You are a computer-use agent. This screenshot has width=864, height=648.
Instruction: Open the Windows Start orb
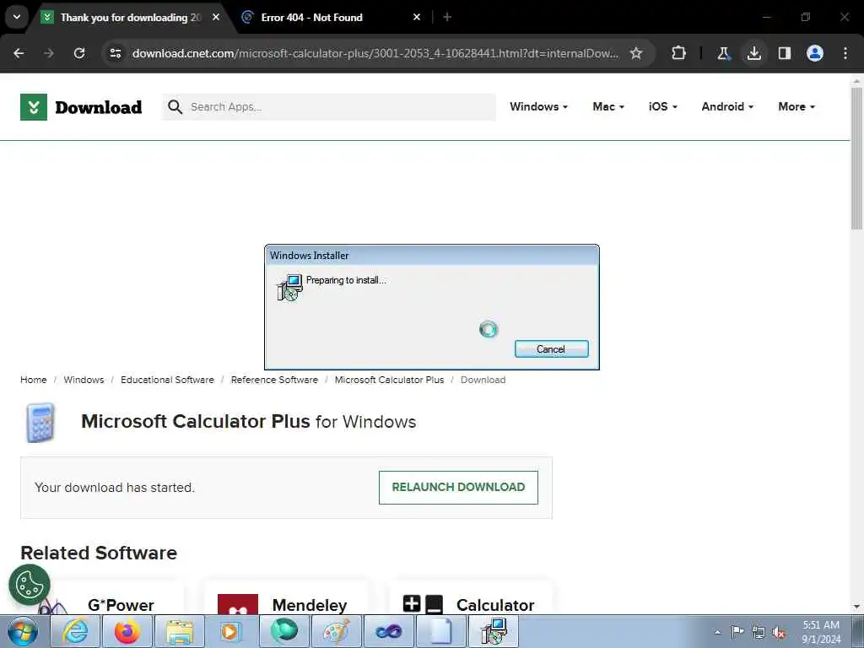click(23, 632)
